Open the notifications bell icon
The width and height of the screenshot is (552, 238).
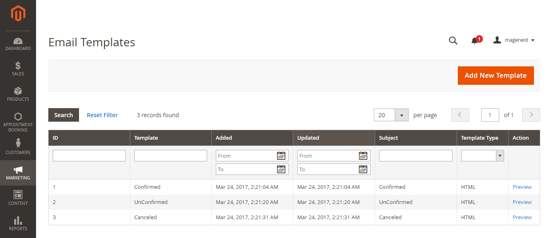coord(475,40)
